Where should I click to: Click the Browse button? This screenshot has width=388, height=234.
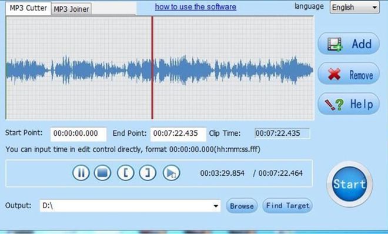pos(242,206)
